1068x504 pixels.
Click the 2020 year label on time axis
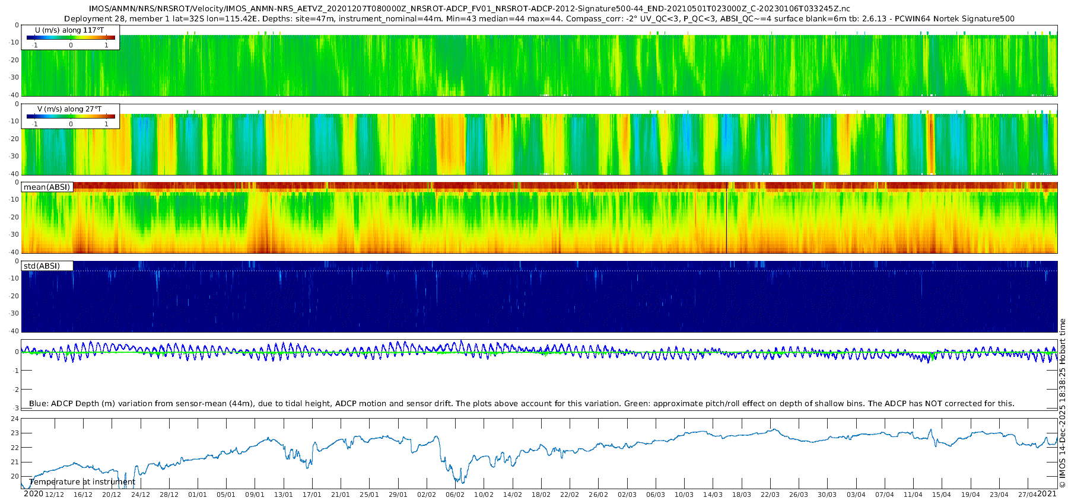tap(33, 494)
